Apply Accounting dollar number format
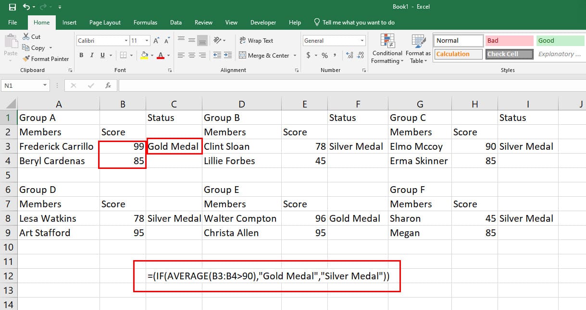Viewport: 586px width, 310px height. [x=308, y=56]
